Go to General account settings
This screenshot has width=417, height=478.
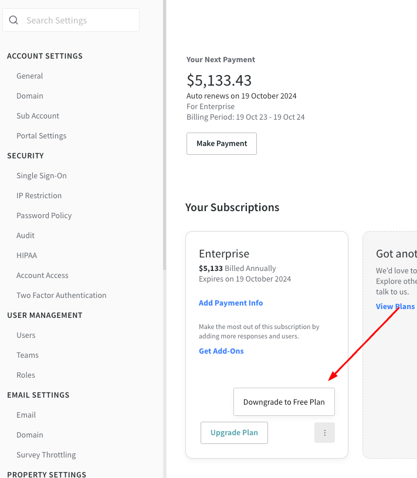point(30,76)
